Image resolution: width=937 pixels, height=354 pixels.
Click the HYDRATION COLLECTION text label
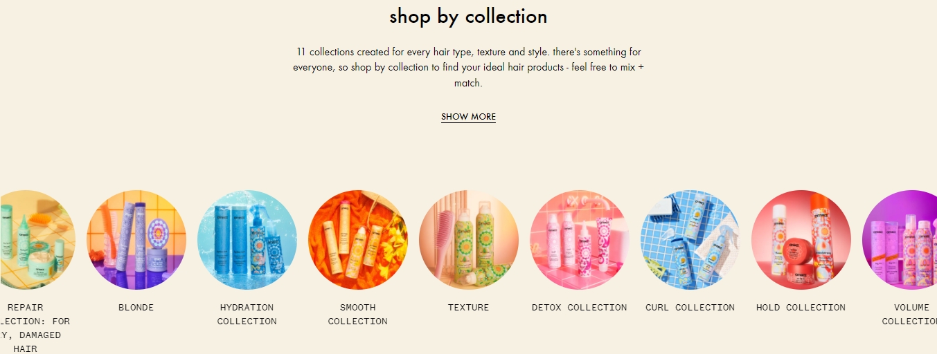(x=247, y=315)
